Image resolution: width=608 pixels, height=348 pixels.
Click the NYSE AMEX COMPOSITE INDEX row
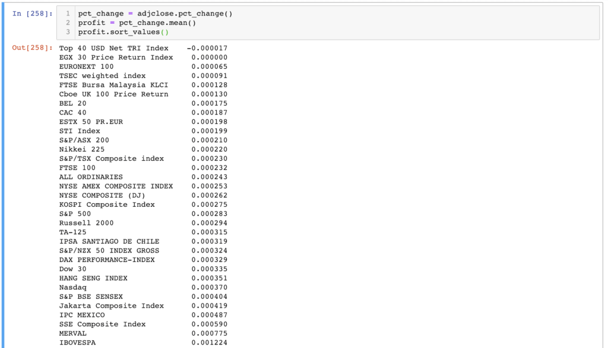143,186
